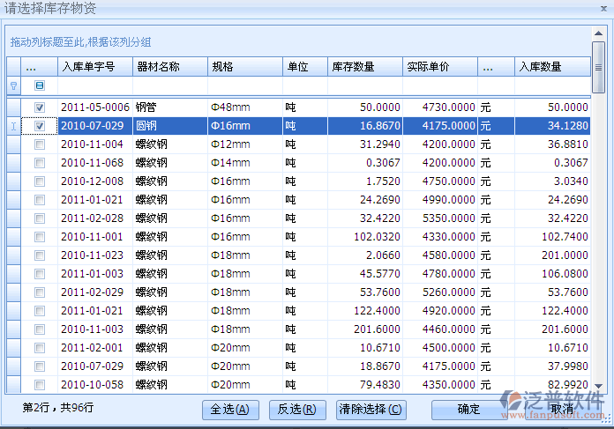Enable the checkbox for row 2011-02-028
Viewport: 614px width, 429px height.
pos(40,218)
